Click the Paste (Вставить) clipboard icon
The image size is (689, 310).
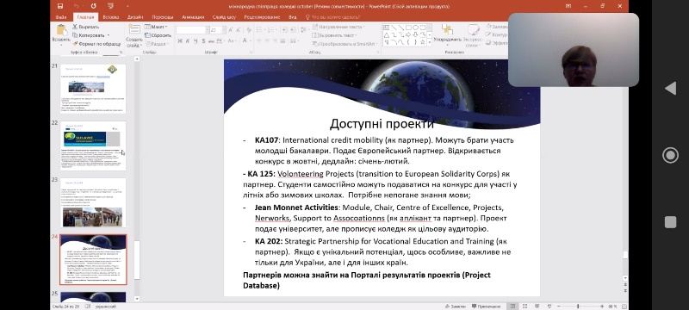(x=61, y=30)
